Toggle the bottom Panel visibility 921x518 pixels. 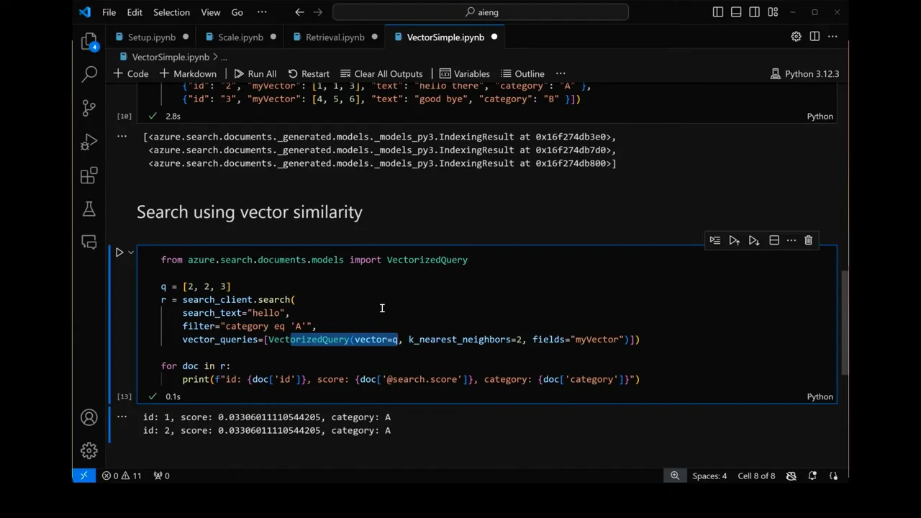[x=736, y=12]
